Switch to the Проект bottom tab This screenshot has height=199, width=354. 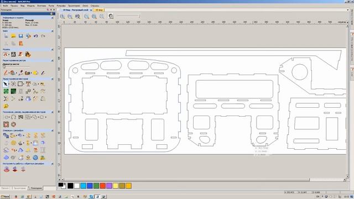click(5, 188)
